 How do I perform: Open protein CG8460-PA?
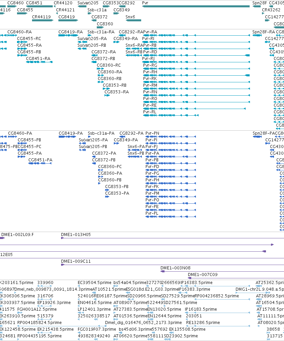20,133
